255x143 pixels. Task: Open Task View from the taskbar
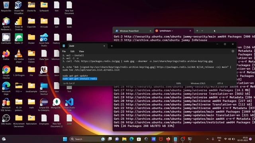pos(110,139)
